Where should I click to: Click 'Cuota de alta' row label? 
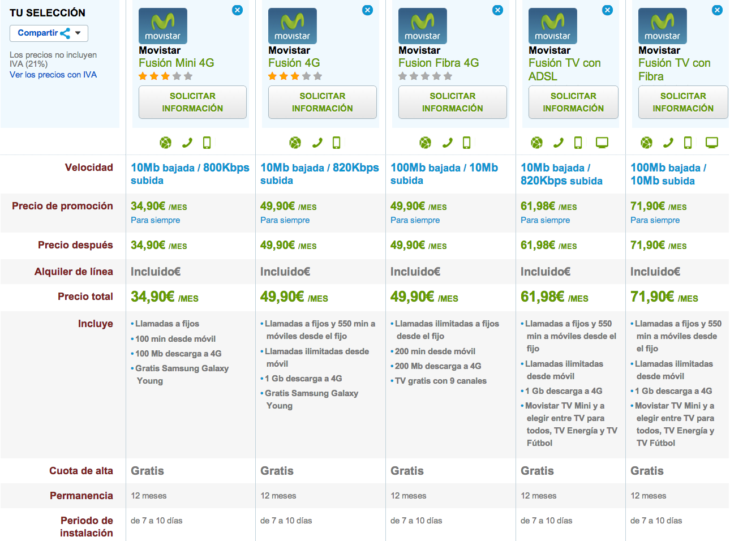coord(81,471)
